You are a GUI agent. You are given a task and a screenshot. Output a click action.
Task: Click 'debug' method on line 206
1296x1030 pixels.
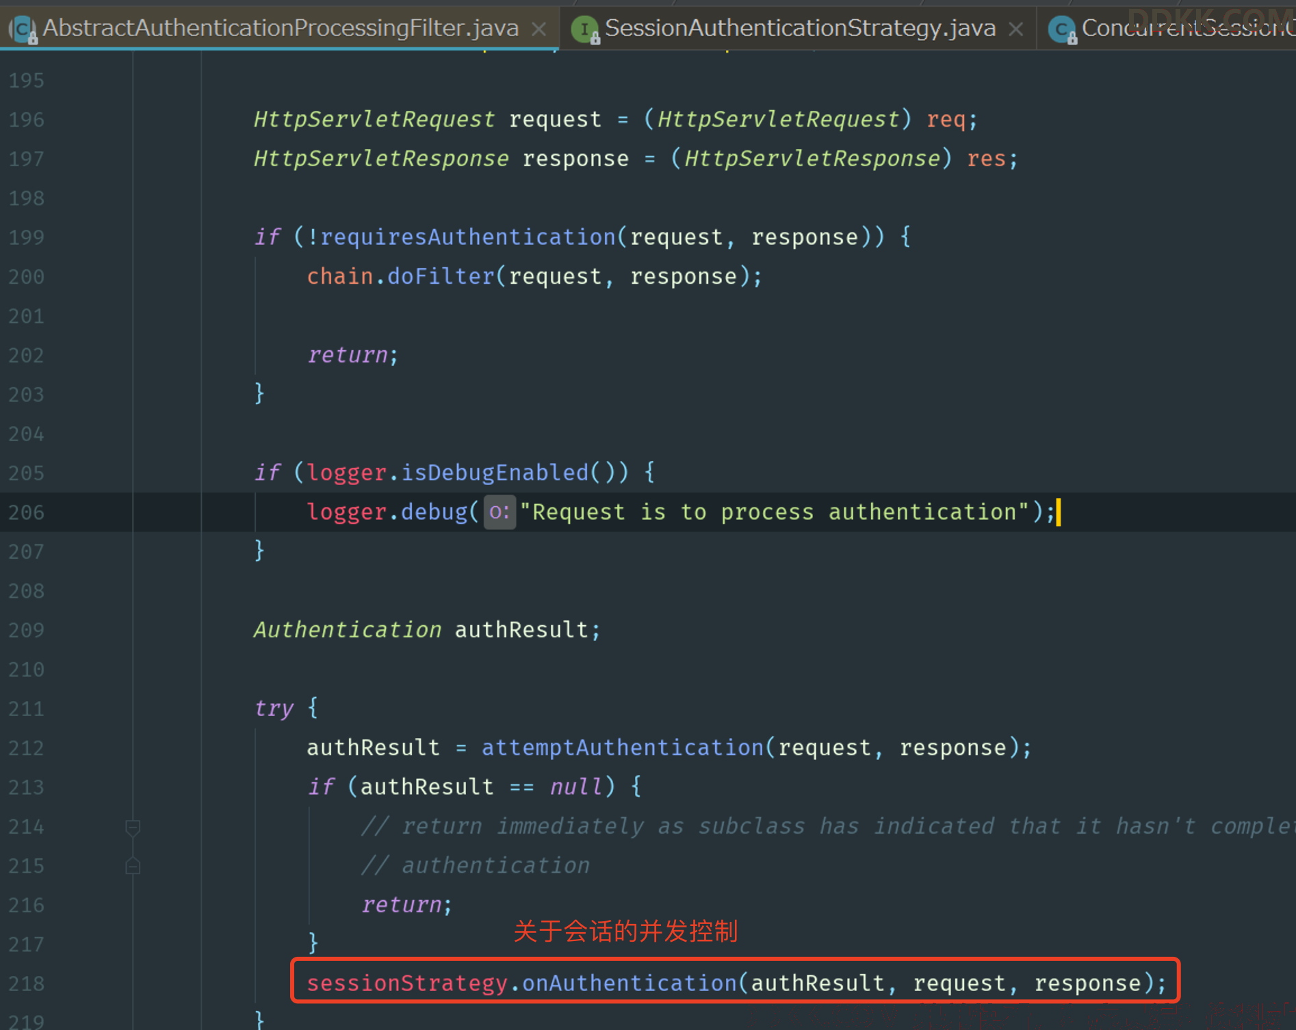coord(434,512)
